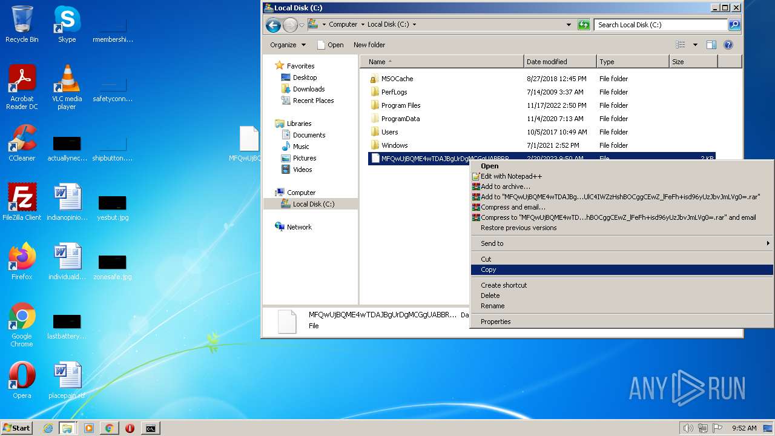Open Explorer Help question-mark icon
Image resolution: width=775 pixels, height=436 pixels.
click(x=728, y=45)
